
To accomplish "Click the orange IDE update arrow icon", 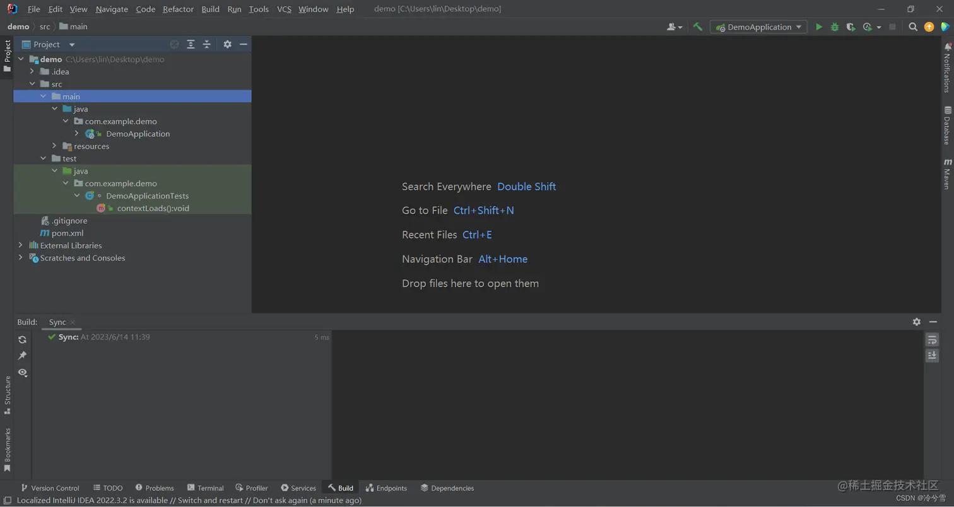I will pyautogui.click(x=929, y=27).
